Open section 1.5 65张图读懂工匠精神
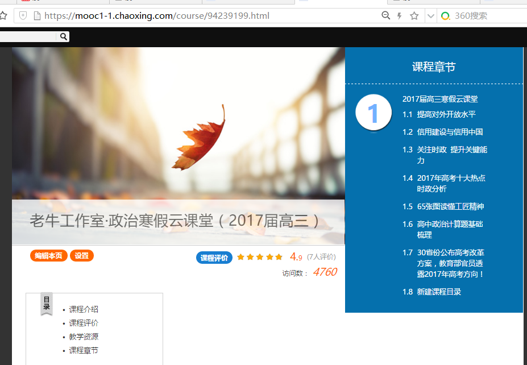 click(443, 207)
